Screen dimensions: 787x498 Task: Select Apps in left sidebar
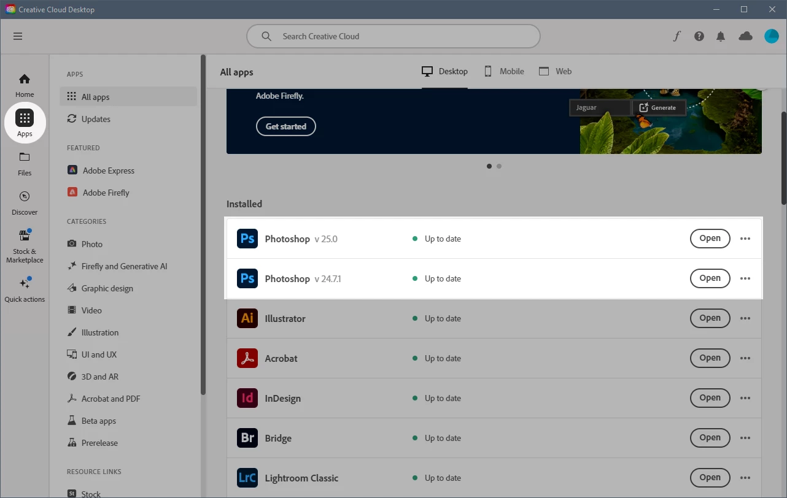25,123
